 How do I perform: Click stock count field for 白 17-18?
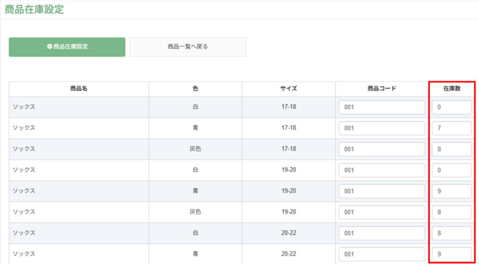[x=451, y=107]
